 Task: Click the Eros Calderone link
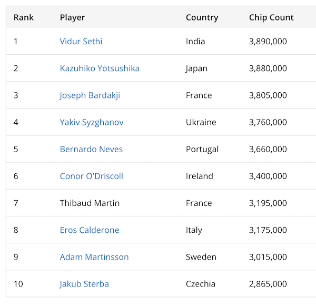coord(90,230)
